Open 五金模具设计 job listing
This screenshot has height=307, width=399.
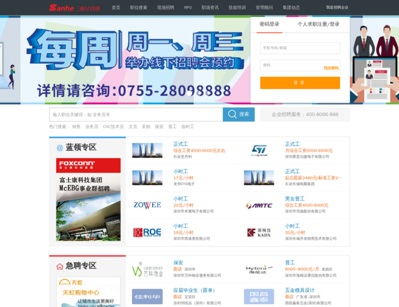300,290
